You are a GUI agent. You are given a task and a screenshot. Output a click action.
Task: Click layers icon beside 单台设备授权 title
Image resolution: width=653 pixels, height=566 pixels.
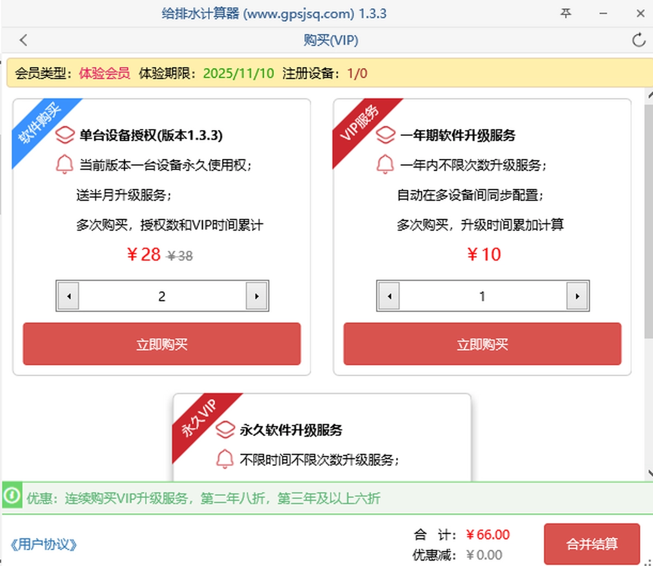[65, 135]
